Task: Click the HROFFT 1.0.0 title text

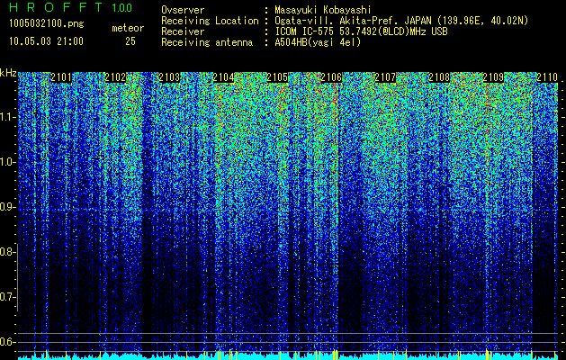Action: [71, 7]
